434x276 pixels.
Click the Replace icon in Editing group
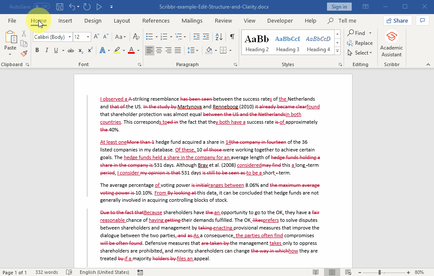tap(360, 43)
